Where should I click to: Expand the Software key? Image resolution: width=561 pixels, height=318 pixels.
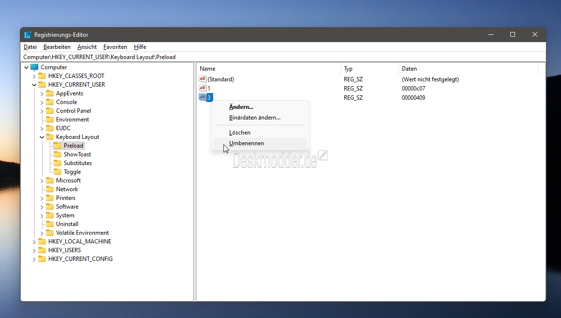(x=42, y=207)
